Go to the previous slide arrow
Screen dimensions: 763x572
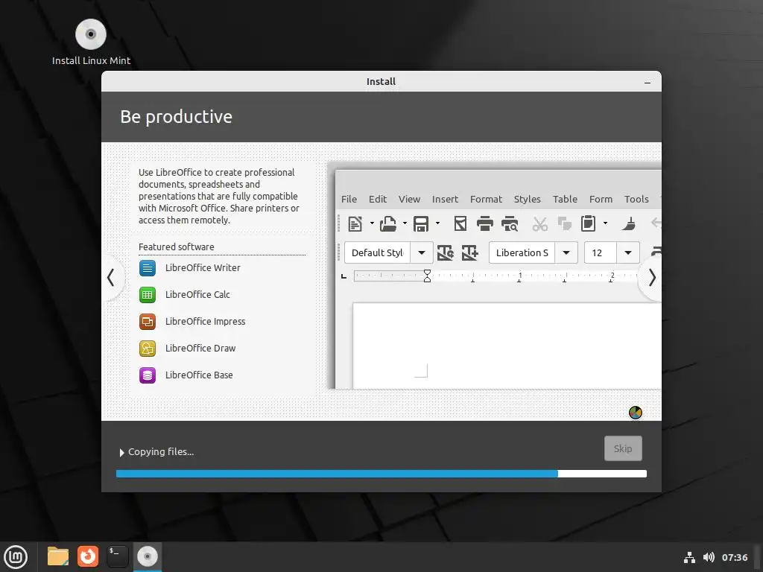click(112, 278)
